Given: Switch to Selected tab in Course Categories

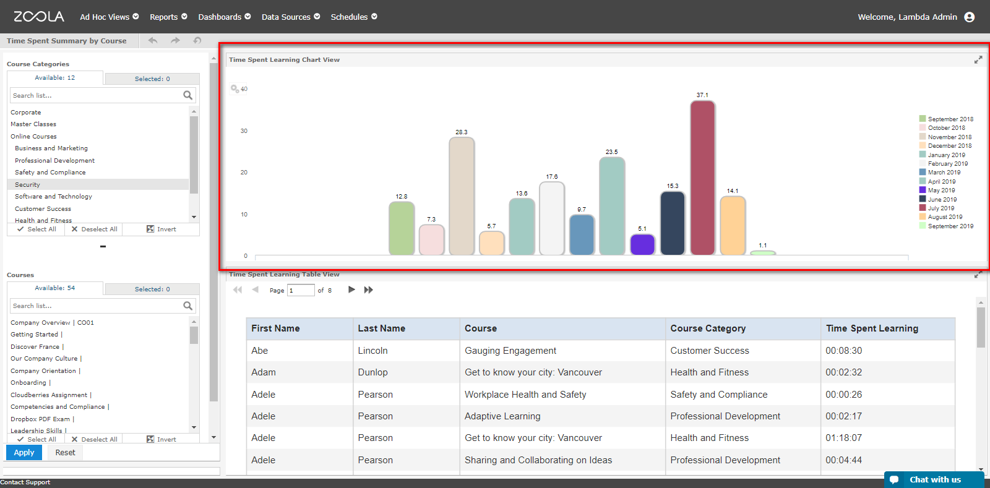Looking at the screenshot, I should pyautogui.click(x=152, y=79).
